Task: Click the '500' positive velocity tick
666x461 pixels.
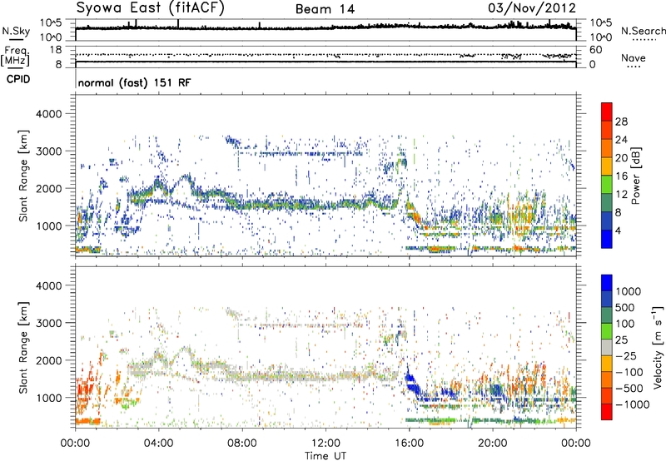Action: tap(624, 308)
